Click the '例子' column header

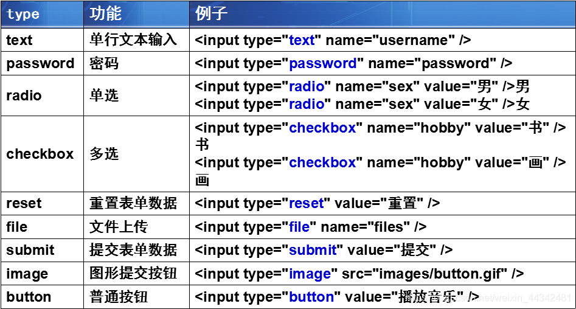(383, 13)
